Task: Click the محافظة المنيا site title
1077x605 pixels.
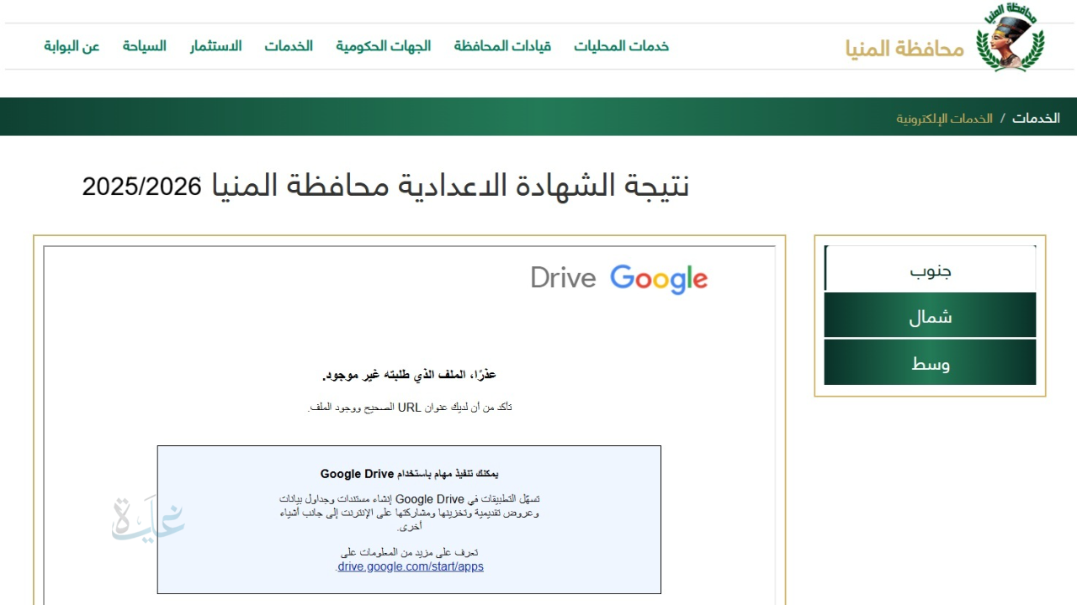Action: point(903,48)
